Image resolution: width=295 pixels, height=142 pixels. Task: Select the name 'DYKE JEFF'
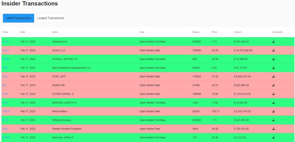tap(59, 77)
